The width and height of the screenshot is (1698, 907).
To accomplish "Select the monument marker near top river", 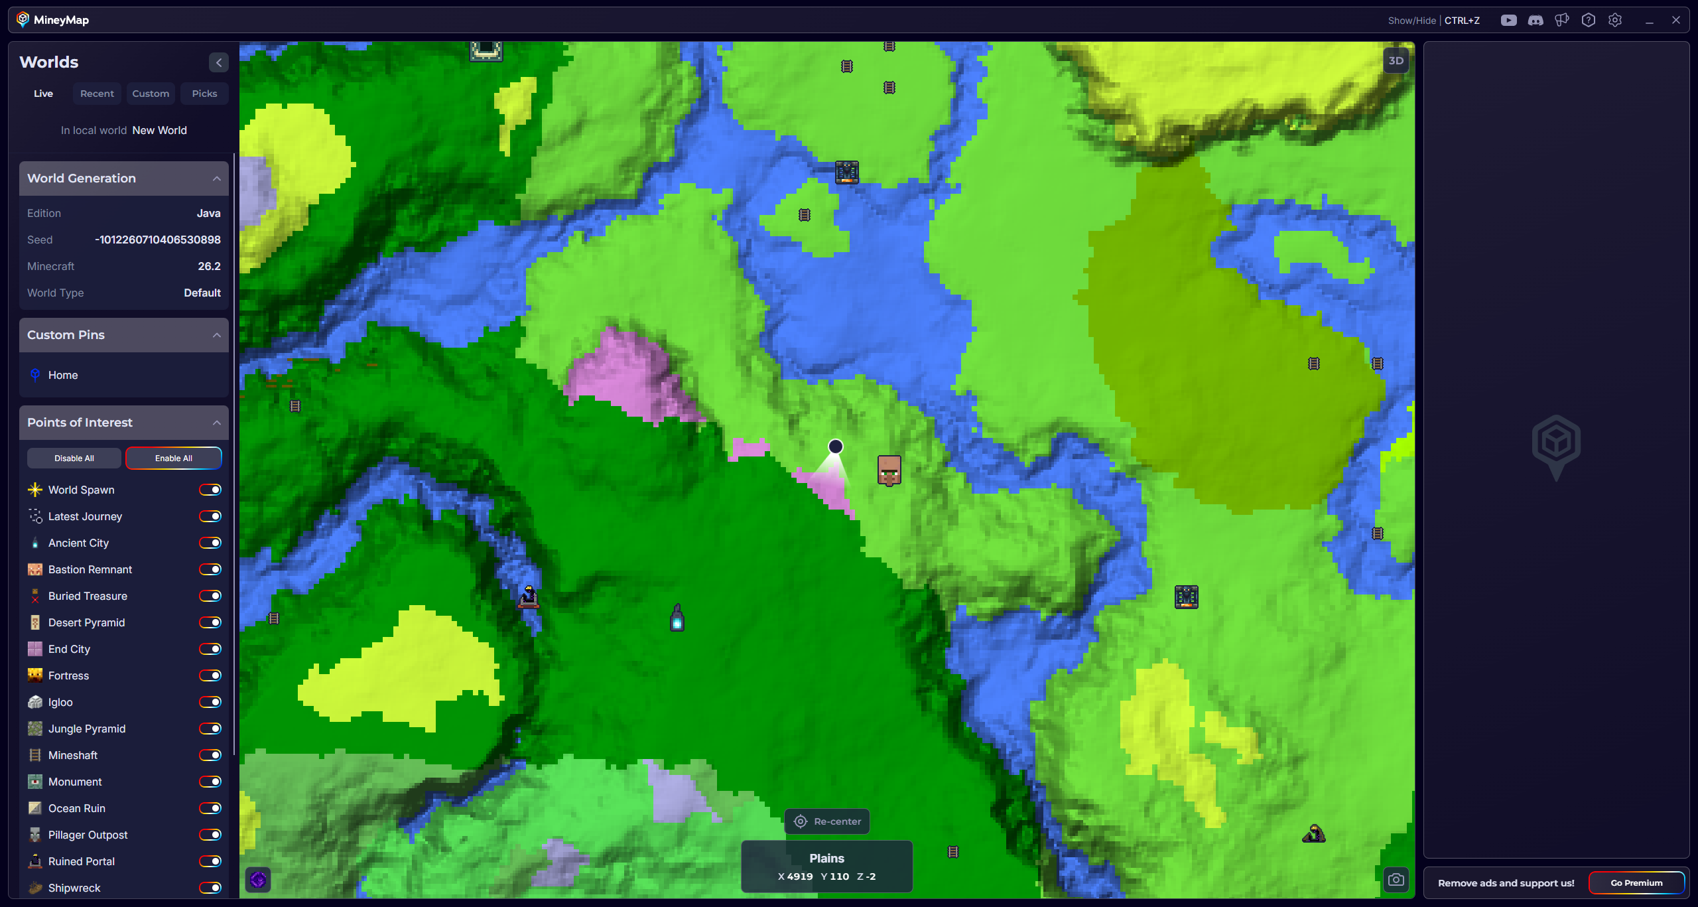I will (x=847, y=173).
